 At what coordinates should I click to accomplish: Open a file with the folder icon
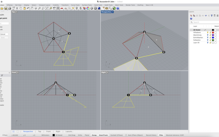(x=2, y=8)
